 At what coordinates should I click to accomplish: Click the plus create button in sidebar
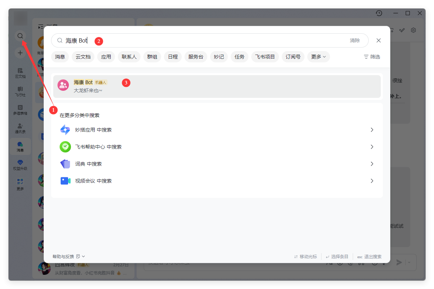(20, 53)
